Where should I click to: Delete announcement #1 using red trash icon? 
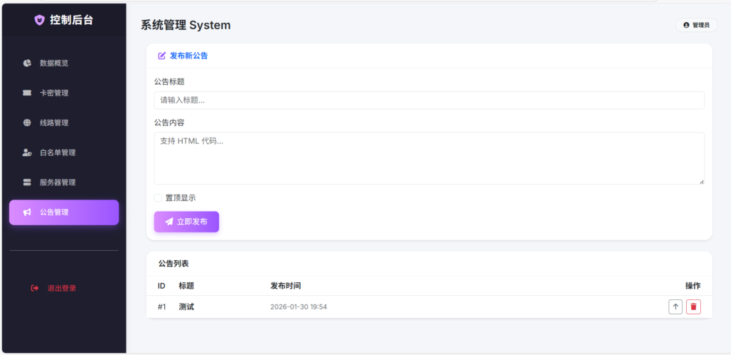pos(693,307)
